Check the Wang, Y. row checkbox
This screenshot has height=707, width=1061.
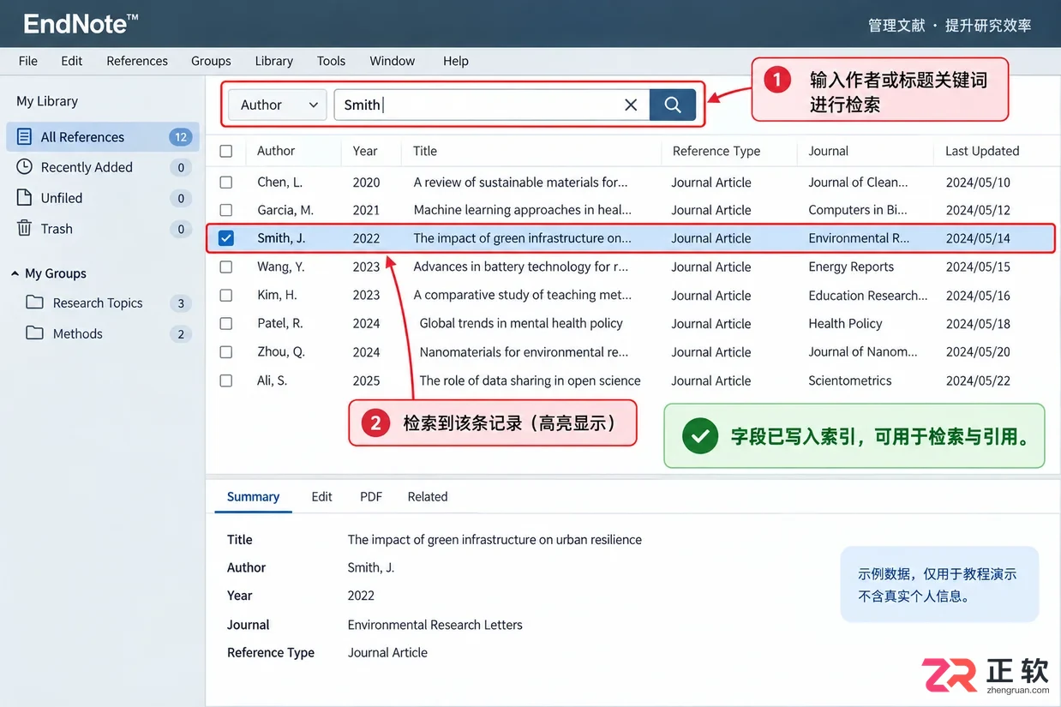[x=226, y=267]
